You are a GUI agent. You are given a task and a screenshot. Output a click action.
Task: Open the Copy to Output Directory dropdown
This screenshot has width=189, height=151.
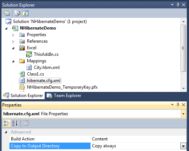click(x=183, y=146)
